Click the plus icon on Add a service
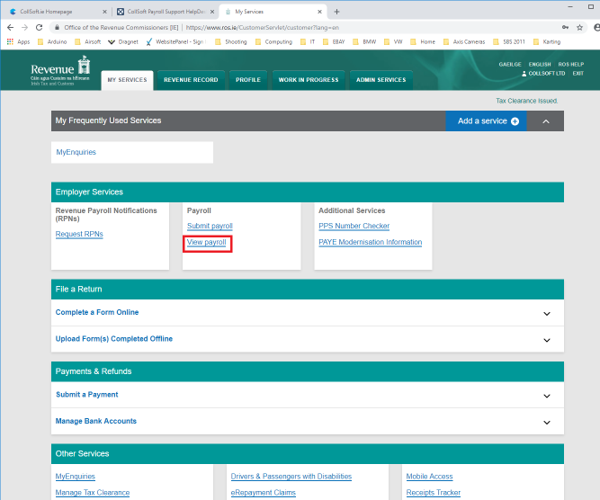 [515, 121]
